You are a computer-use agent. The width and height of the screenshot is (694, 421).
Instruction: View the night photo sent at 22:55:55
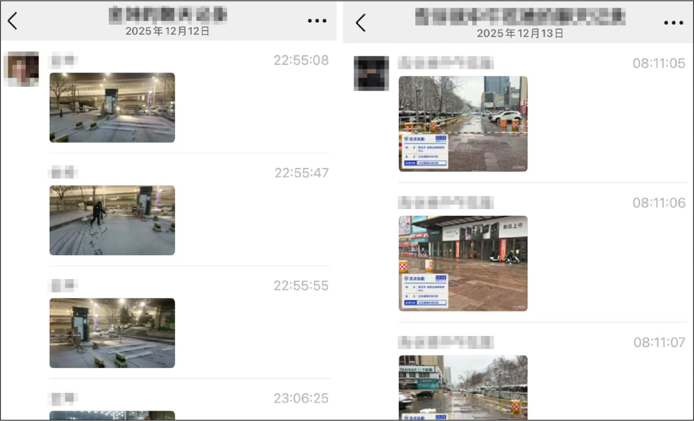click(x=112, y=333)
